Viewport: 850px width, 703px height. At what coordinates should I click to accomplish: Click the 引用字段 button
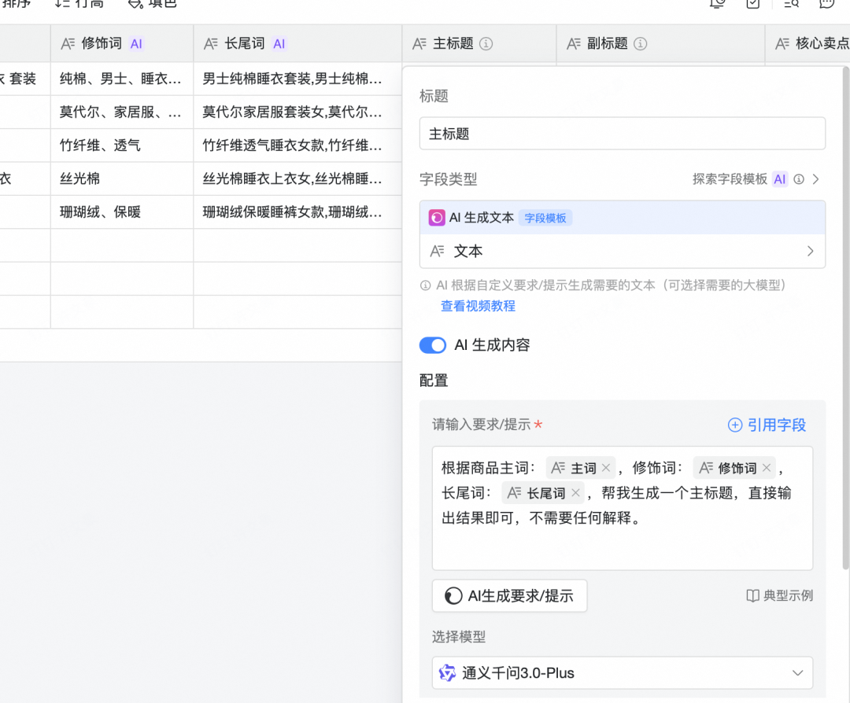pos(767,425)
